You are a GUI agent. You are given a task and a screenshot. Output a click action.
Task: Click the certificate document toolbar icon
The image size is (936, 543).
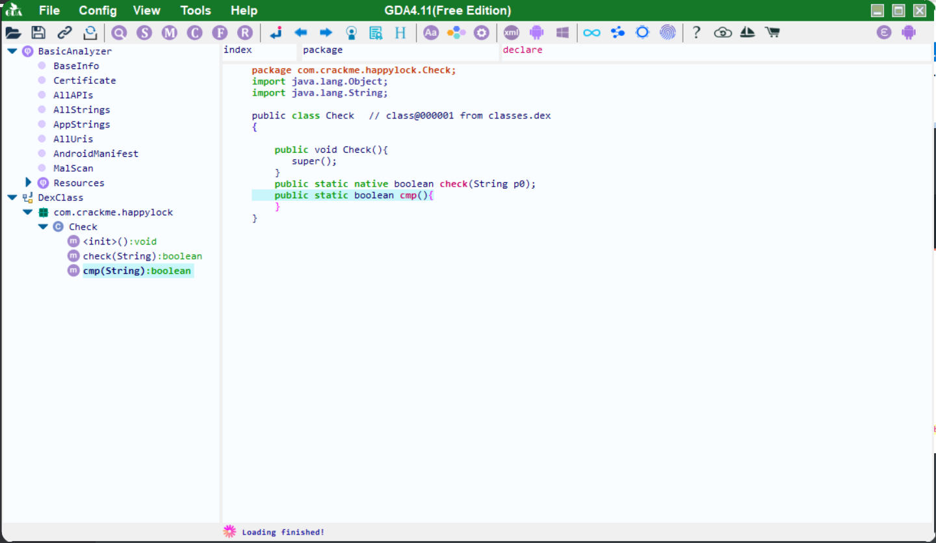376,33
